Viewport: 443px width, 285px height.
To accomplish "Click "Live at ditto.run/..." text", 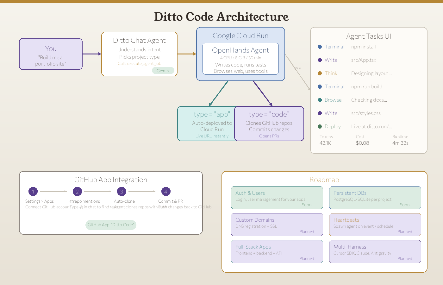I will pos(372,127).
